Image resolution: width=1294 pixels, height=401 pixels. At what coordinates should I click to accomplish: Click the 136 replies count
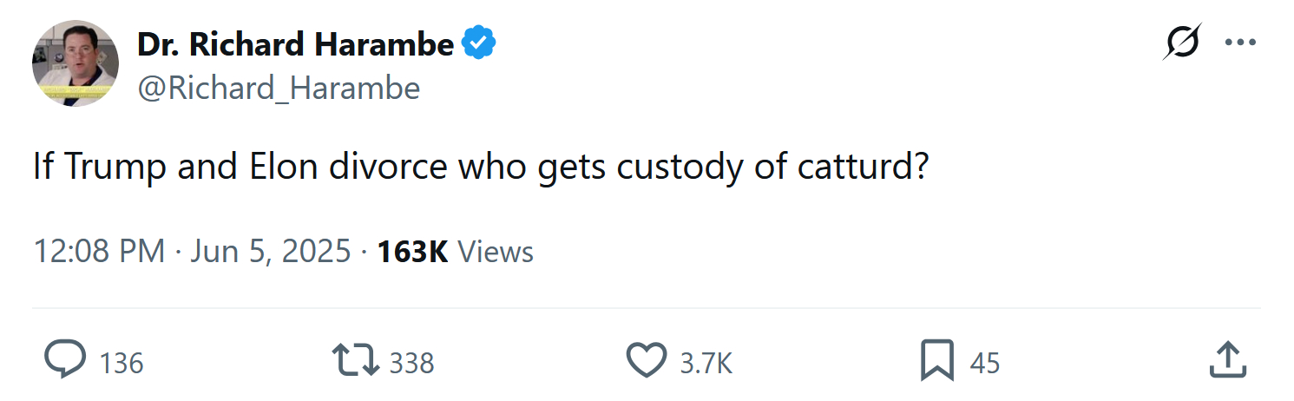[122, 363]
